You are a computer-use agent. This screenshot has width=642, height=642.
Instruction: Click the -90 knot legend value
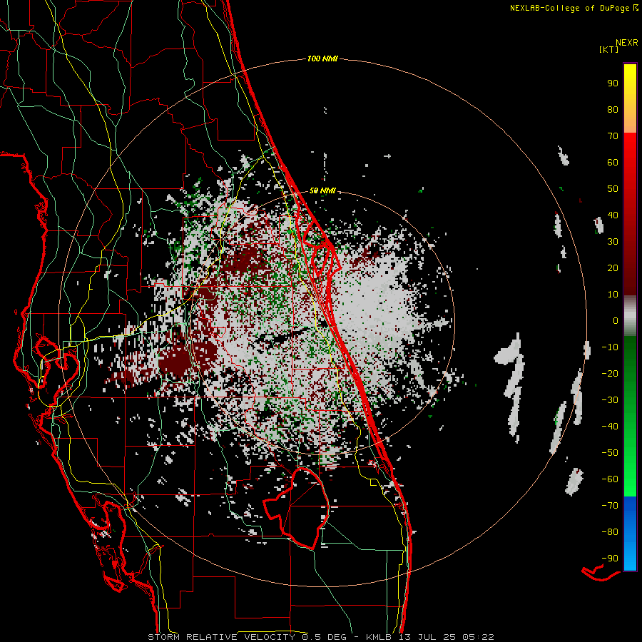tap(610, 559)
